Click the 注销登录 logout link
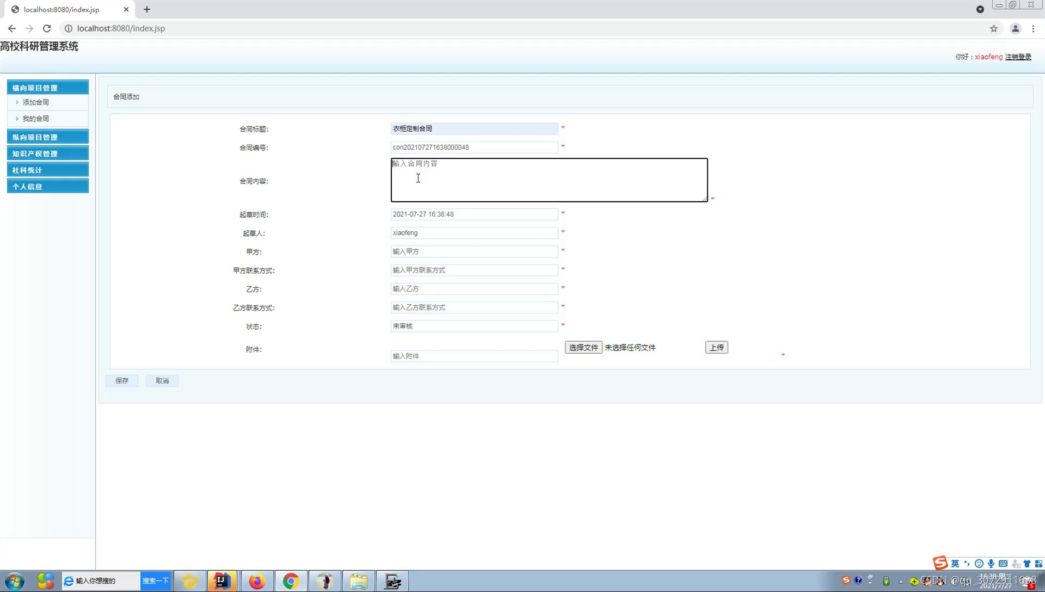 pos(1018,57)
